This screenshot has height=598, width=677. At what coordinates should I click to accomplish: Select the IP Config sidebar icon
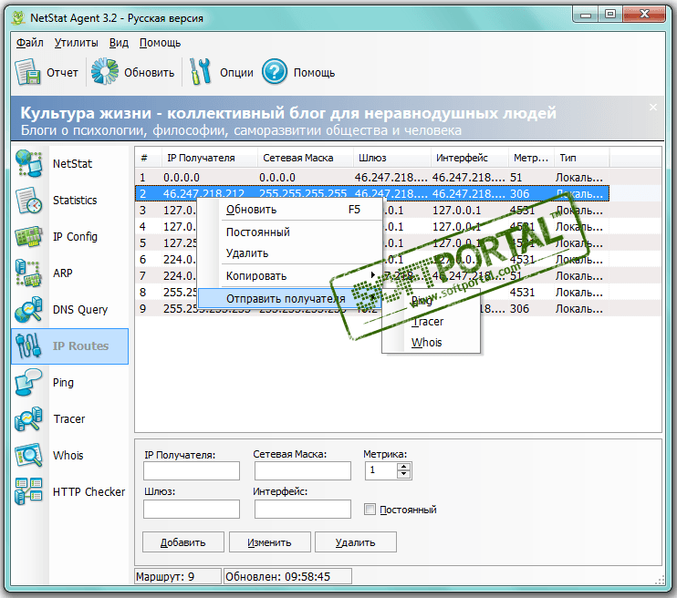[29, 237]
